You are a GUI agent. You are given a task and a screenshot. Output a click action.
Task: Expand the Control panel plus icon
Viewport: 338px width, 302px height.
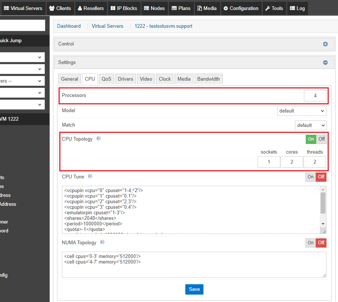(x=325, y=44)
